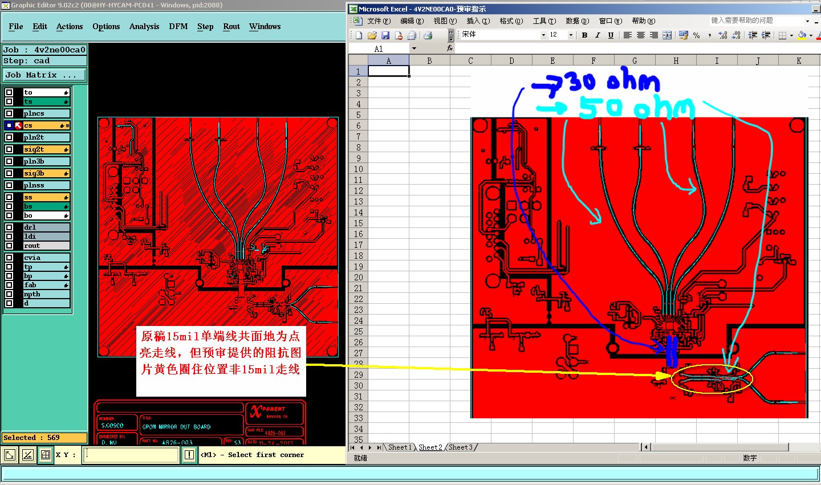Click the Print icon in Excel toolbar
The height and width of the screenshot is (485, 821).
428,35
